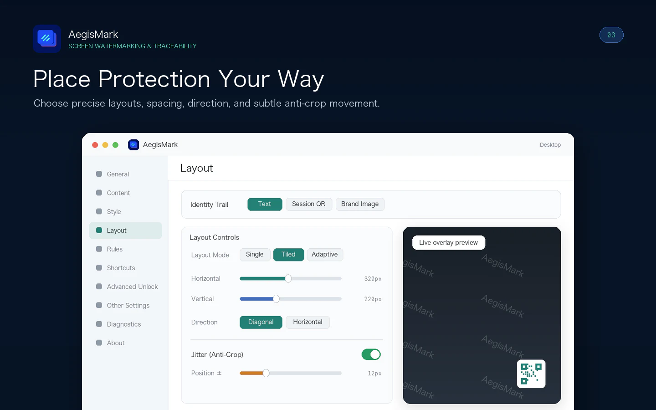
Task: Click the Live overlay preview label
Action: [449, 242]
